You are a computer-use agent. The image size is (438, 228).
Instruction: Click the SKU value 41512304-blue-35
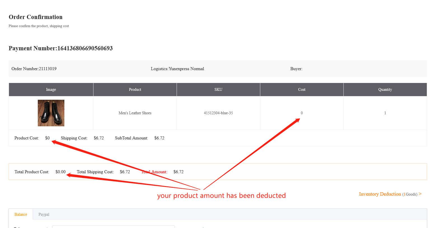218,113
